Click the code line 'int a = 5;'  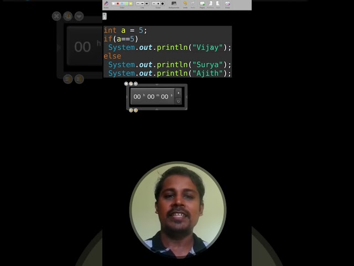[x=126, y=30]
